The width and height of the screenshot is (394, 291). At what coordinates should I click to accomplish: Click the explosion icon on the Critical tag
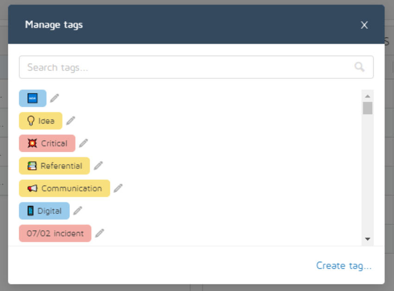pyautogui.click(x=32, y=143)
